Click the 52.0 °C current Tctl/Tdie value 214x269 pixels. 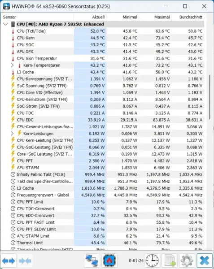click(97, 31)
